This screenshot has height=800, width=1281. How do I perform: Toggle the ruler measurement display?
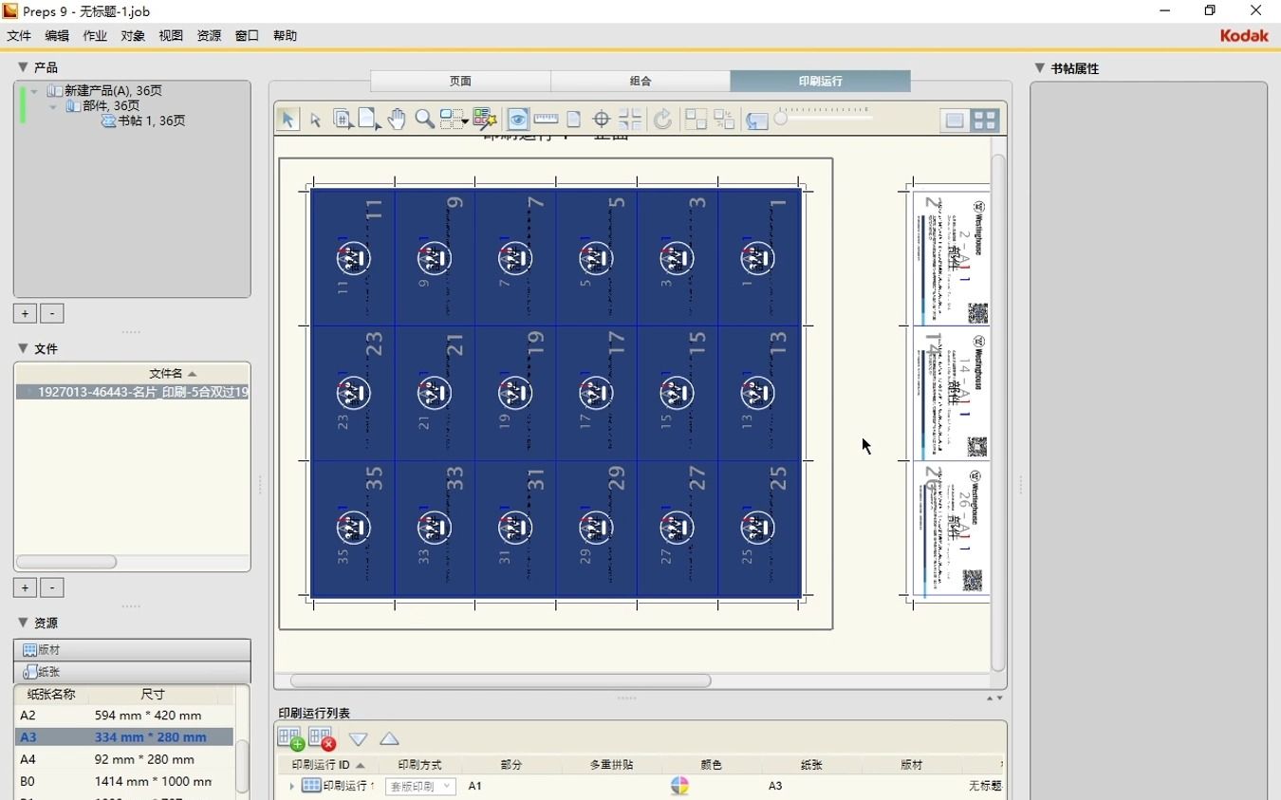546,119
